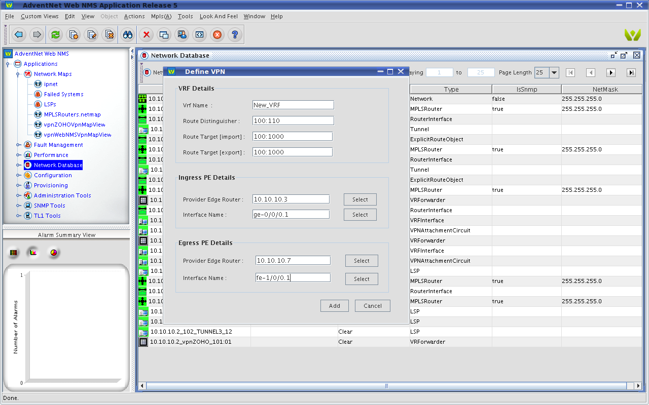Open vpnZOHOVpnMapView in the tree
This screenshot has height=405, width=649.
click(x=75, y=125)
